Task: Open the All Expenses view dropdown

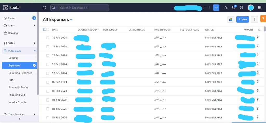Action: click(x=71, y=20)
